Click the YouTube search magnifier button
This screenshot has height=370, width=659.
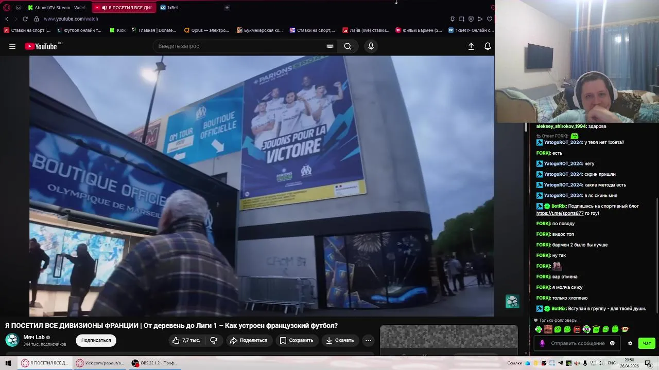(348, 46)
